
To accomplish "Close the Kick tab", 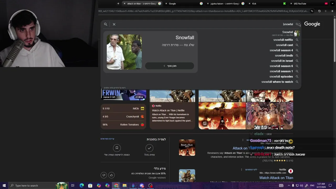I will coord(250,4).
